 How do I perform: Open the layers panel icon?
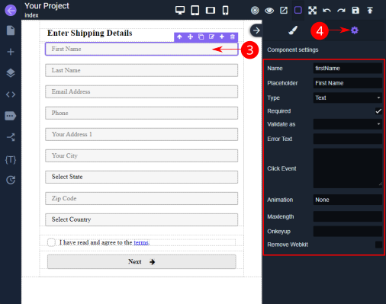coord(11,73)
